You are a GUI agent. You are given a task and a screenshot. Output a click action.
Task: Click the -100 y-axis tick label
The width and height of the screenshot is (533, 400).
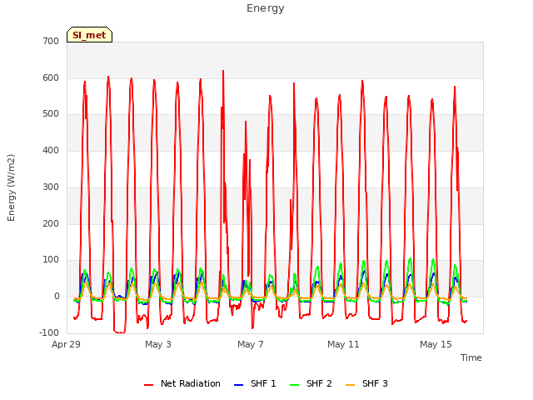pos(49,332)
